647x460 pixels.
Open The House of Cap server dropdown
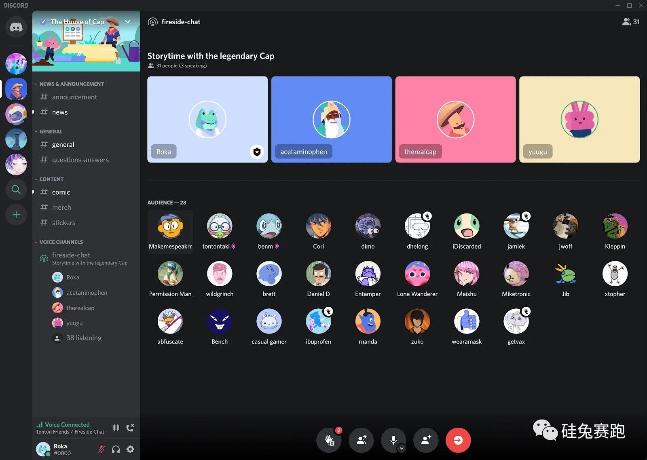point(128,22)
